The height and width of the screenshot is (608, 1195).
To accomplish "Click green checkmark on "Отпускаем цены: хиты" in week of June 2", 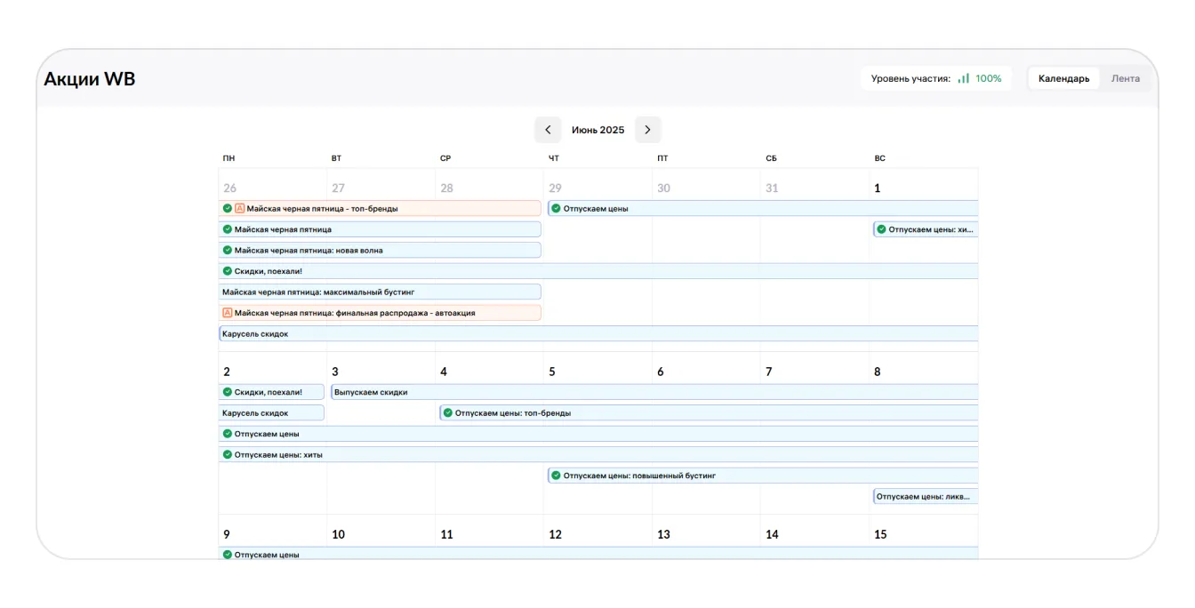I will pyautogui.click(x=228, y=455).
